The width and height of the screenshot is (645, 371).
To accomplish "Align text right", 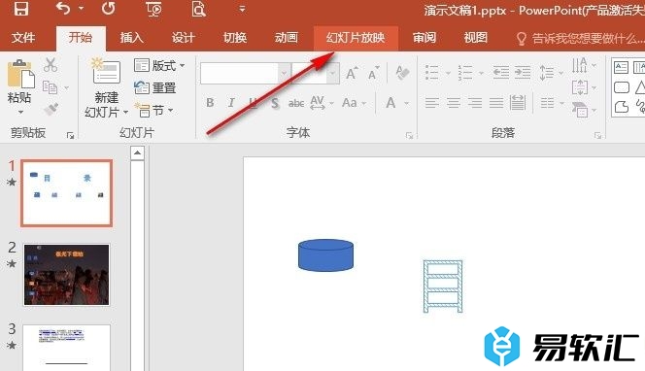I will click(x=475, y=102).
